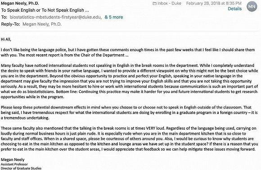Click the paragraph starting 'Many faculty have noticed'
The height and width of the screenshot is (170, 261).
pos(129,81)
